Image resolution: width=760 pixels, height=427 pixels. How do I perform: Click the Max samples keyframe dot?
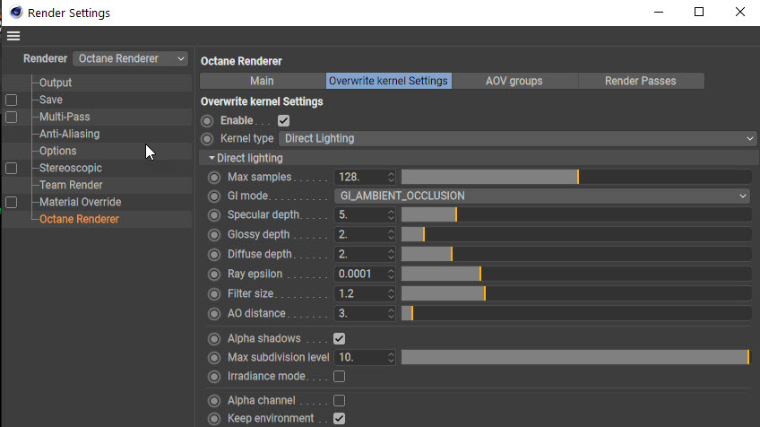pos(213,177)
